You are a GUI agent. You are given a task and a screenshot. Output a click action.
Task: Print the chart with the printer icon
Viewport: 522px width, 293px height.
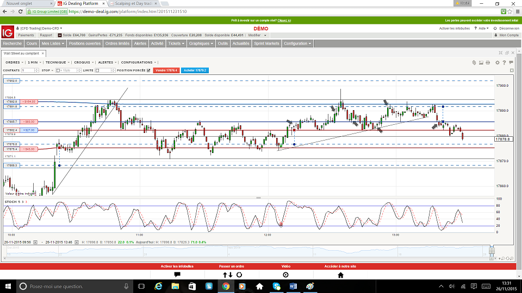tap(487, 62)
